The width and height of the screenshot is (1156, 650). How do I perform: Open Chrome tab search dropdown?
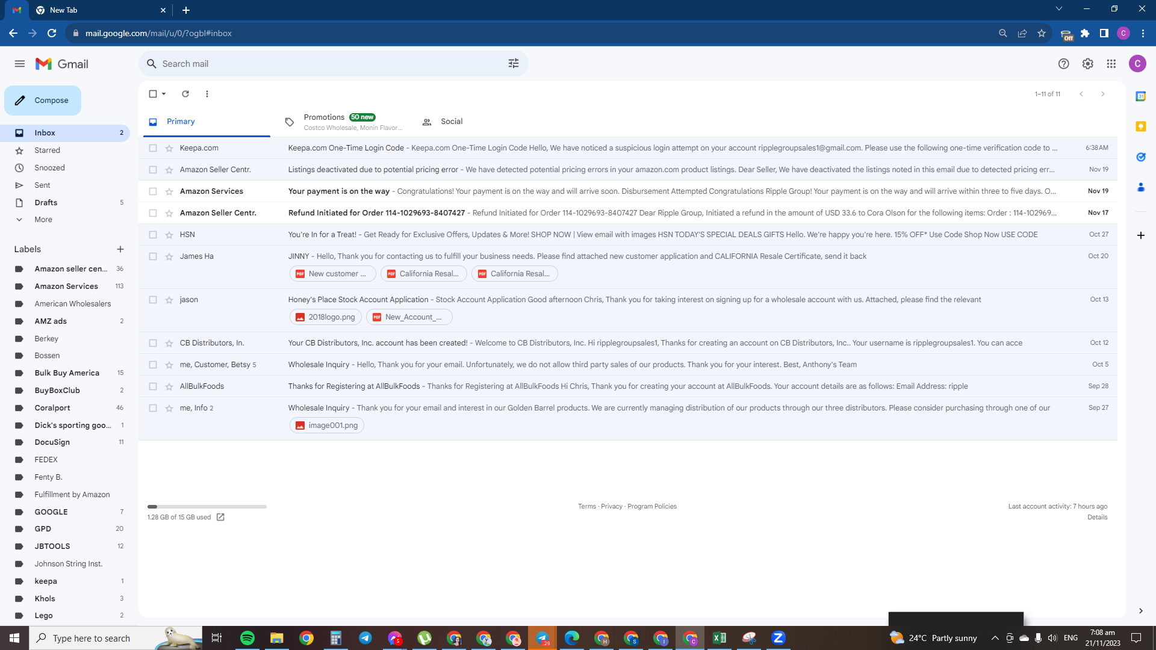click(x=1059, y=9)
